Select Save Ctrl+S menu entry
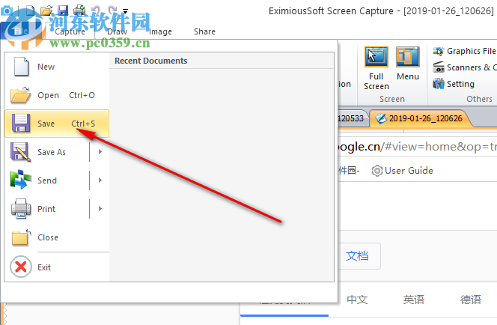Image resolution: width=497 pixels, height=325 pixels. point(57,124)
